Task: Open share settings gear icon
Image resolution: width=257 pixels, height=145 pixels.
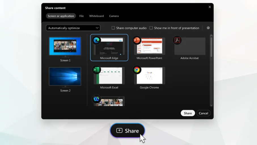Action: tap(208, 28)
